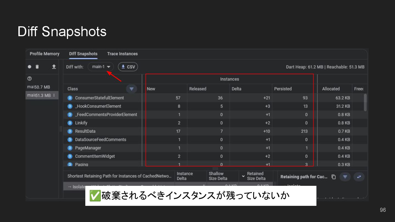Click the vertical scrollbar in class table
Screen dimensions: 395x222
365,102
